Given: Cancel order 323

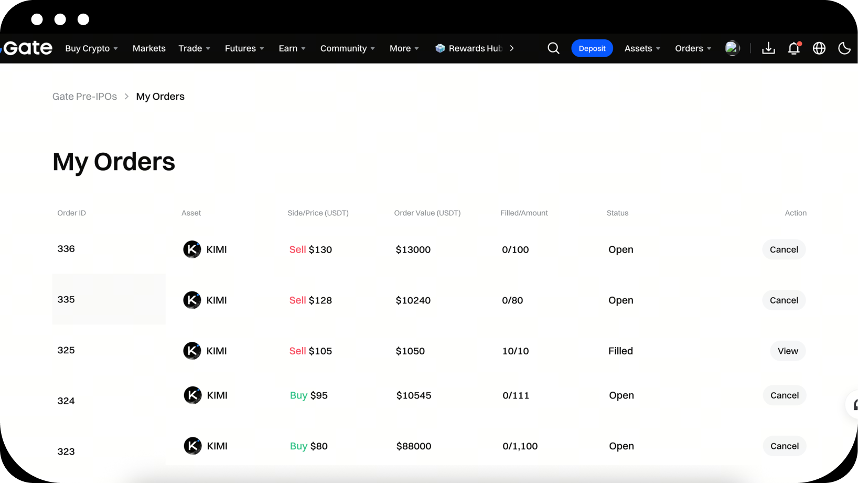Looking at the screenshot, I should pyautogui.click(x=785, y=446).
